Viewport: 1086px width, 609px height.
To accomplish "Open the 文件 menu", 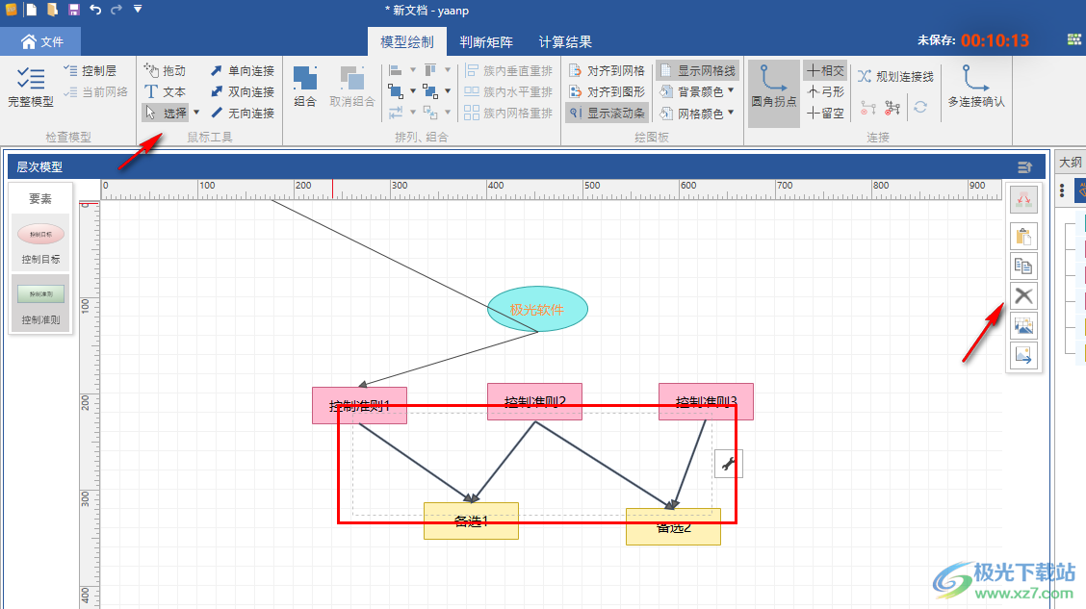I will click(40, 41).
